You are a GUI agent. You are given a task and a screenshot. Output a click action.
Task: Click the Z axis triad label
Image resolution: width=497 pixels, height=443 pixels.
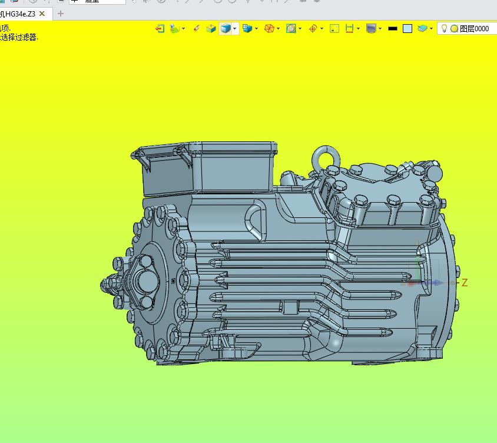[x=465, y=283]
